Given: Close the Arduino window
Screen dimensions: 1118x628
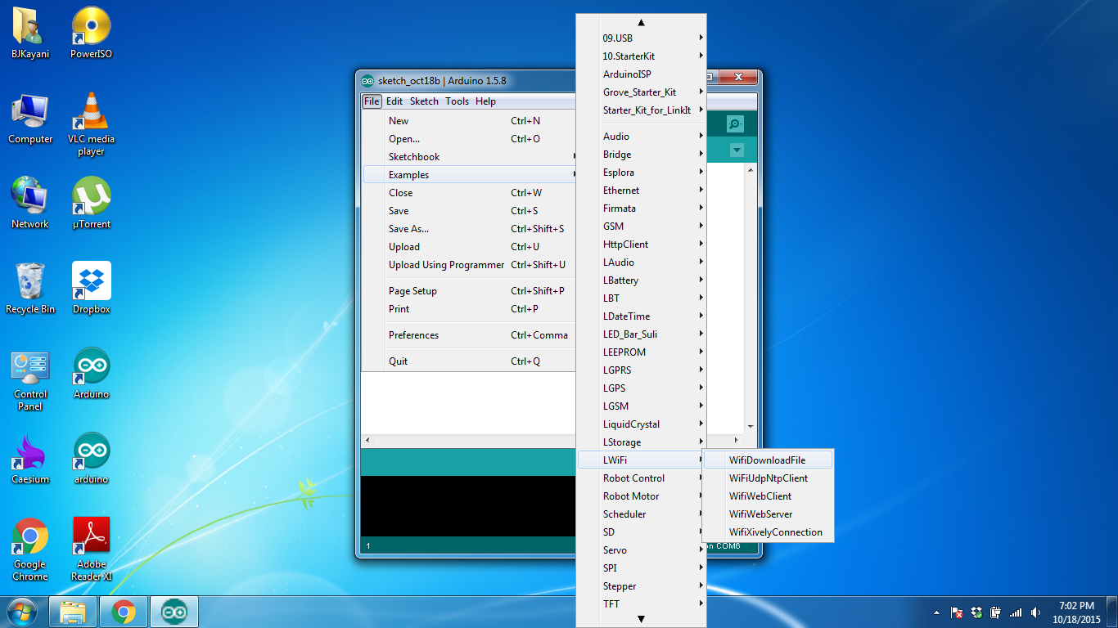Looking at the screenshot, I should 738,78.
